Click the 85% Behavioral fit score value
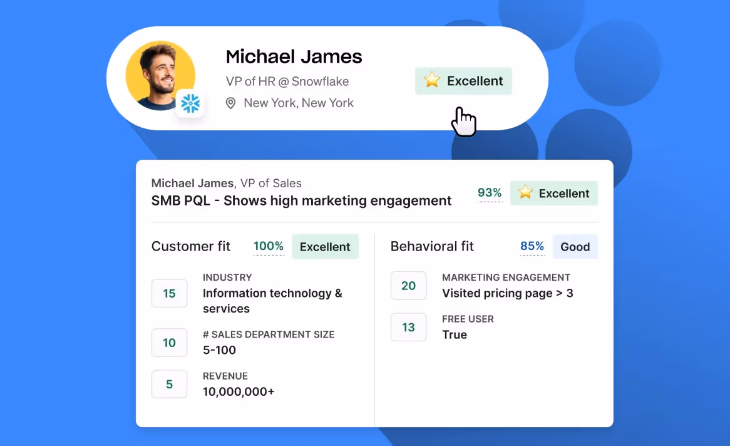Screen dimensions: 730x446 coord(532,246)
